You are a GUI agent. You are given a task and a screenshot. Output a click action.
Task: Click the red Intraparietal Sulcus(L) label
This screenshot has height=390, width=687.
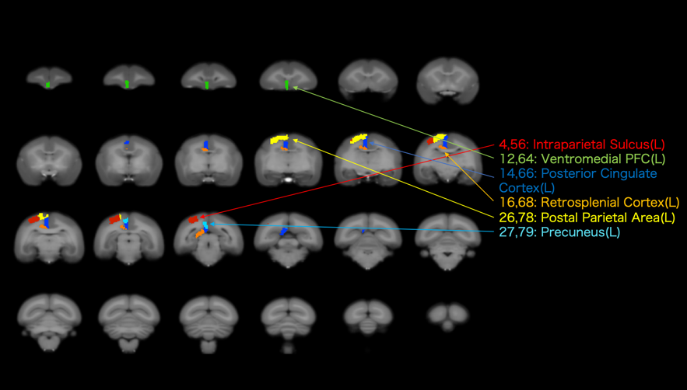tap(586, 145)
